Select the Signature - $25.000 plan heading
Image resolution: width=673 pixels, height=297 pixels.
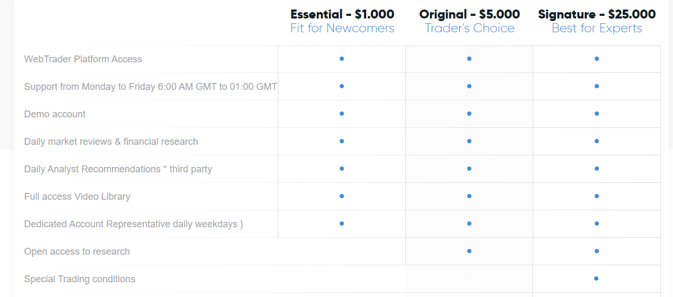[x=597, y=14]
